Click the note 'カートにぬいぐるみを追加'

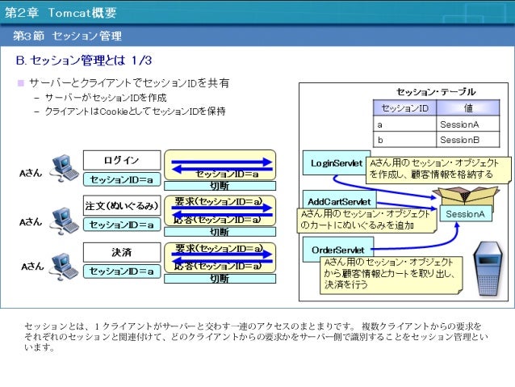(x=366, y=220)
